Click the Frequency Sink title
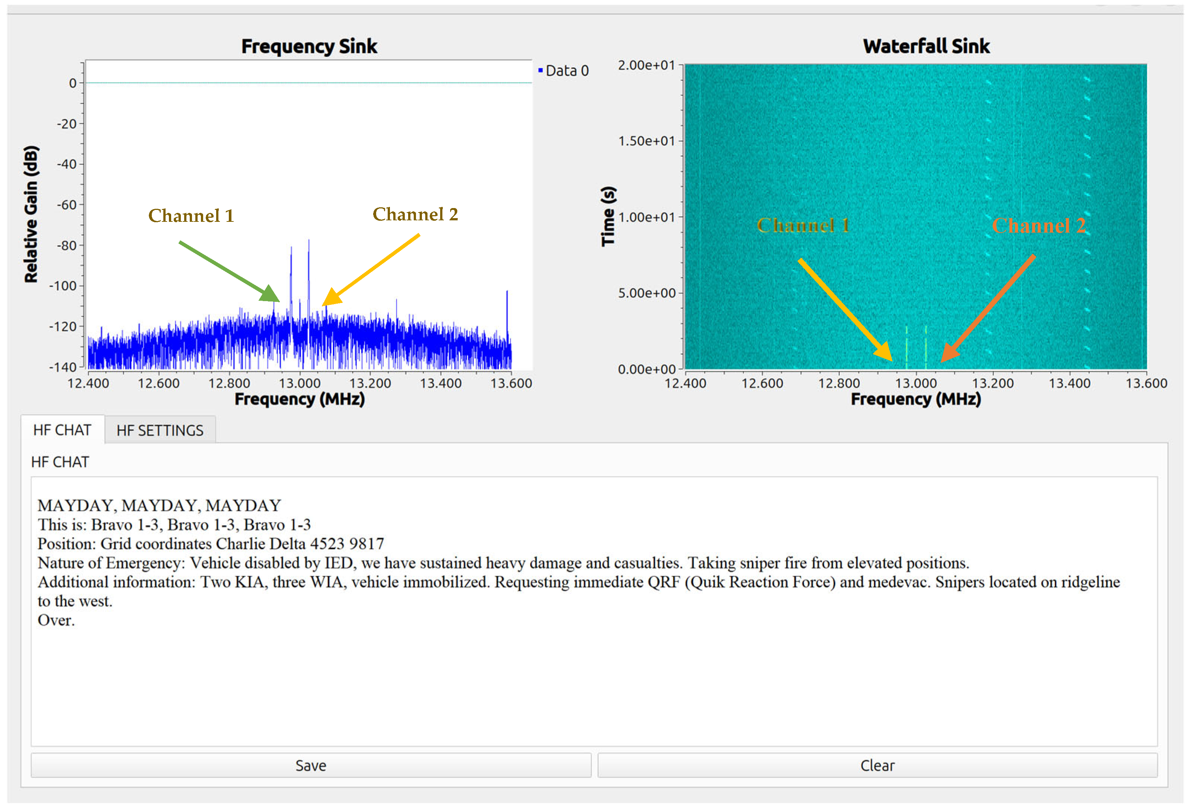The width and height of the screenshot is (1188, 811). (x=309, y=46)
